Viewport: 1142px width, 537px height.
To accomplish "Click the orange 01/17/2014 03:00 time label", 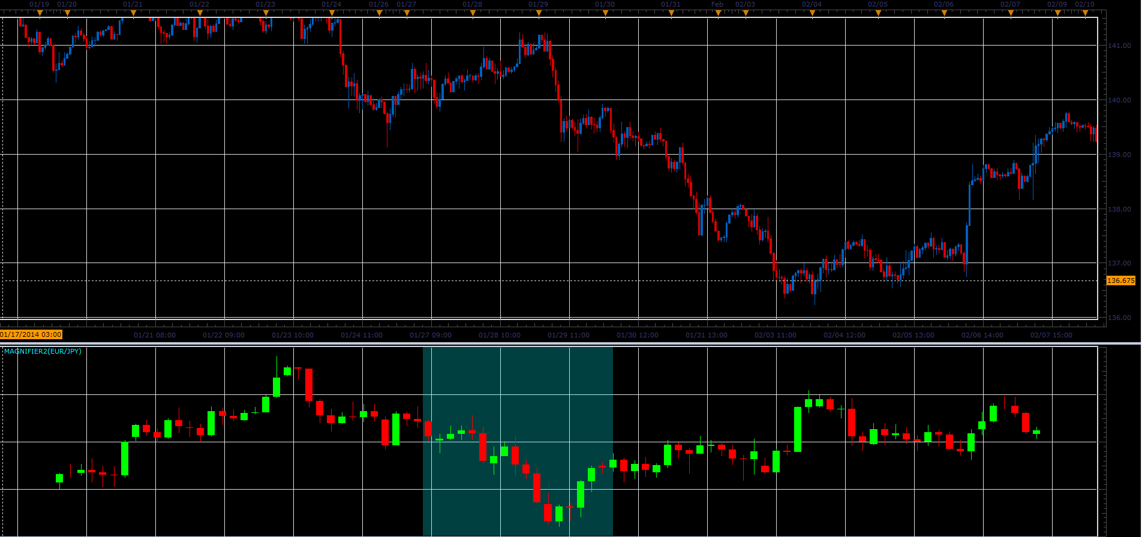I will pos(31,334).
